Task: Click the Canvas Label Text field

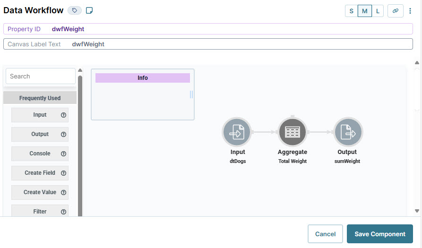Action: tap(208, 44)
